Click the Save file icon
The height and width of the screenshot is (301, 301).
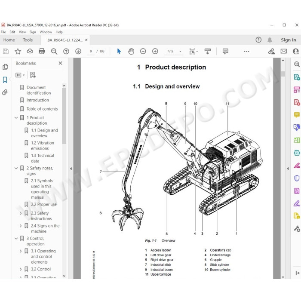click(x=6, y=51)
